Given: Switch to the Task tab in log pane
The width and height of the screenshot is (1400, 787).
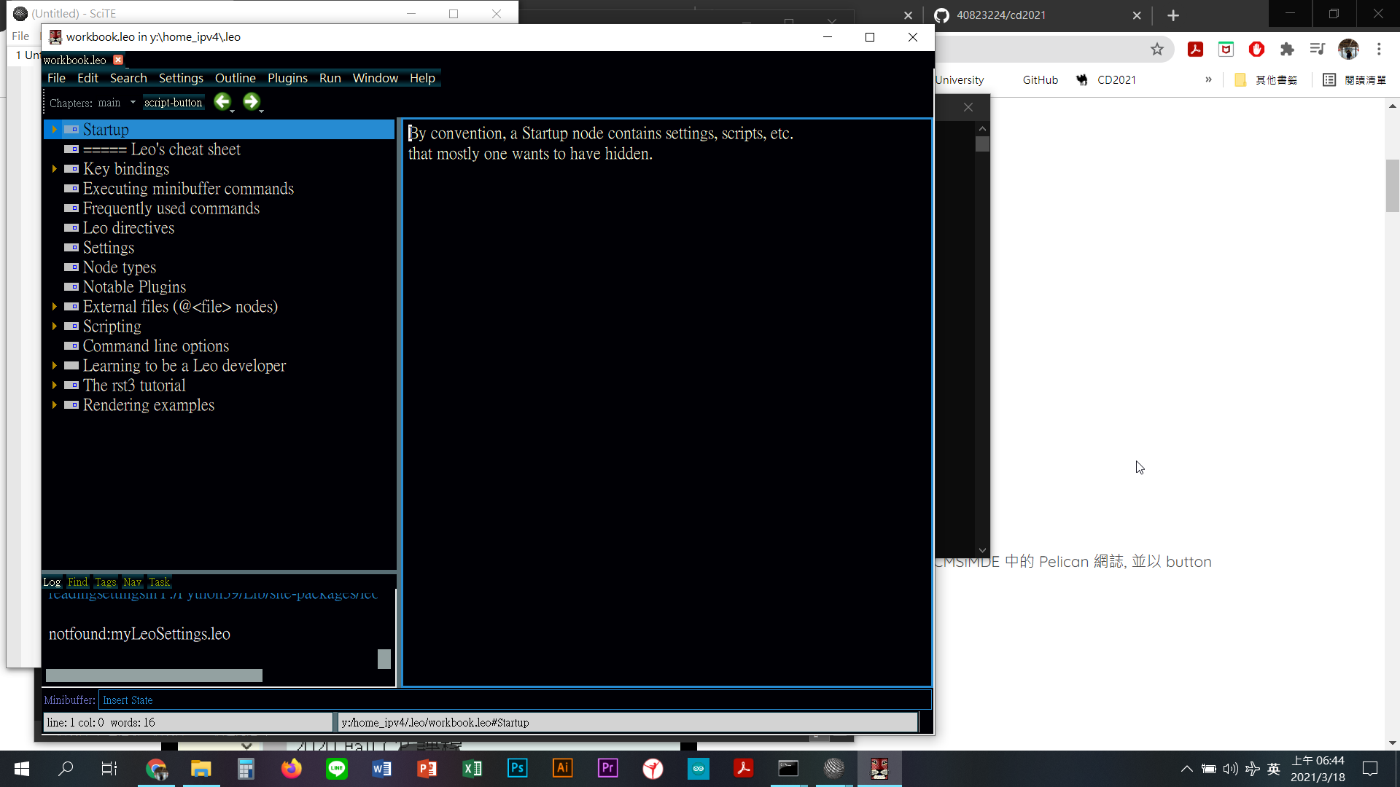Looking at the screenshot, I should 159,582.
